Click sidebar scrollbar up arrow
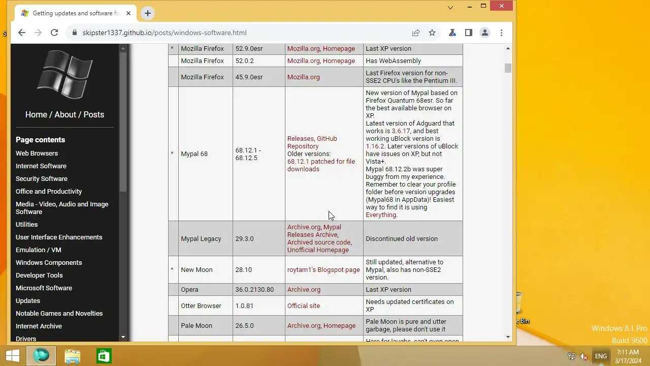The image size is (650, 366). click(x=122, y=48)
